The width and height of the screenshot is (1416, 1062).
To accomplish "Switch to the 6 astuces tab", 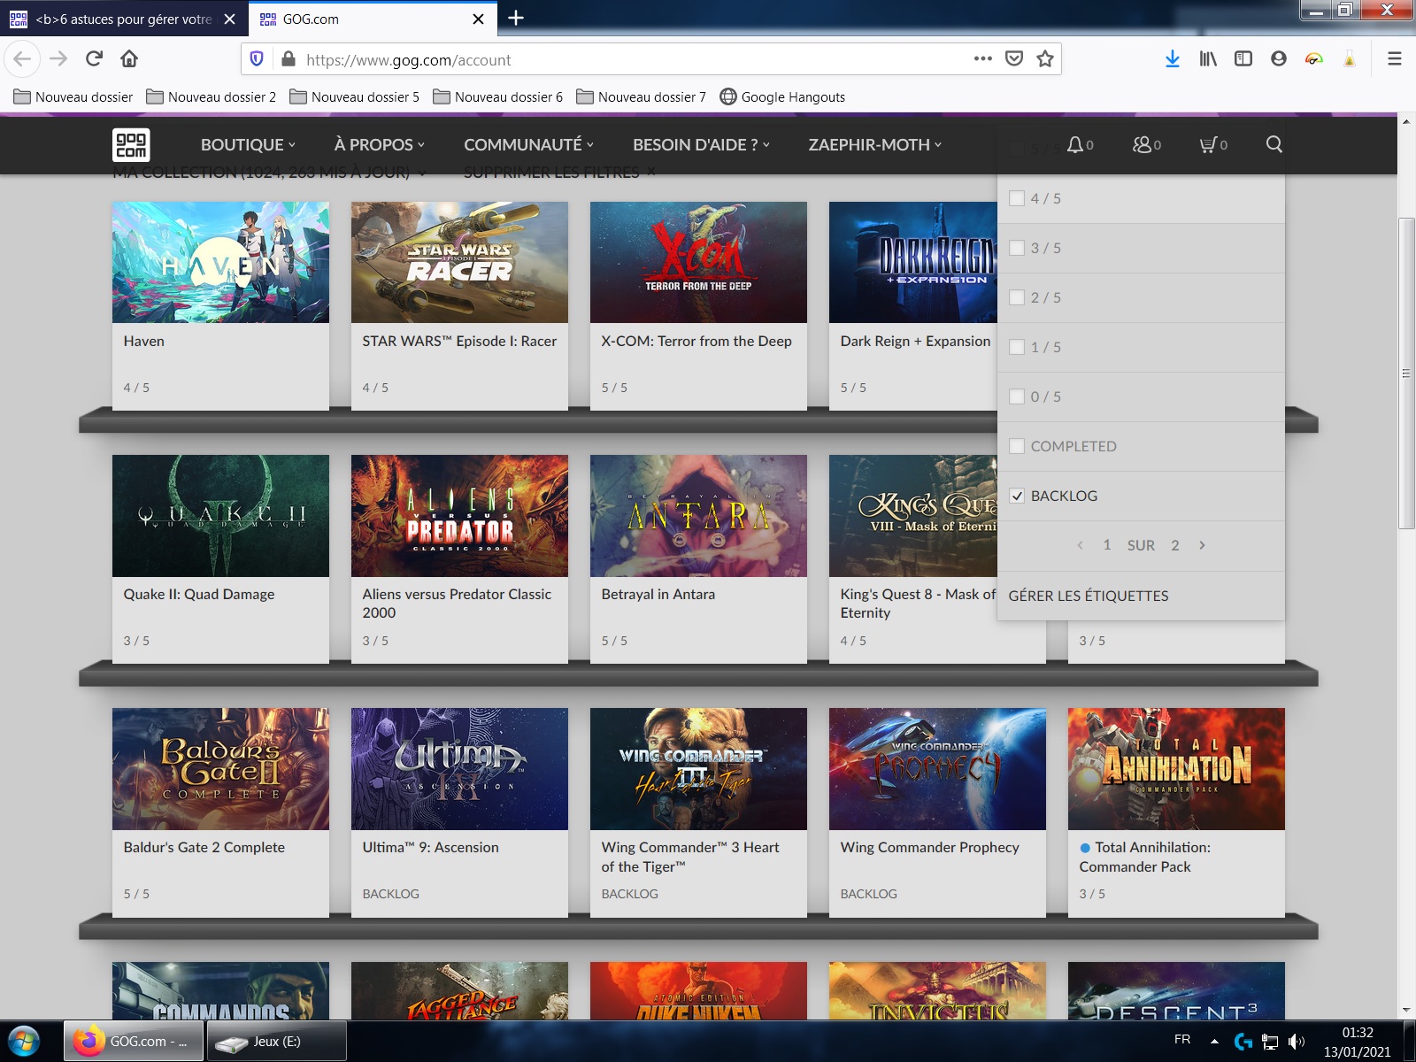I will pos(123,19).
